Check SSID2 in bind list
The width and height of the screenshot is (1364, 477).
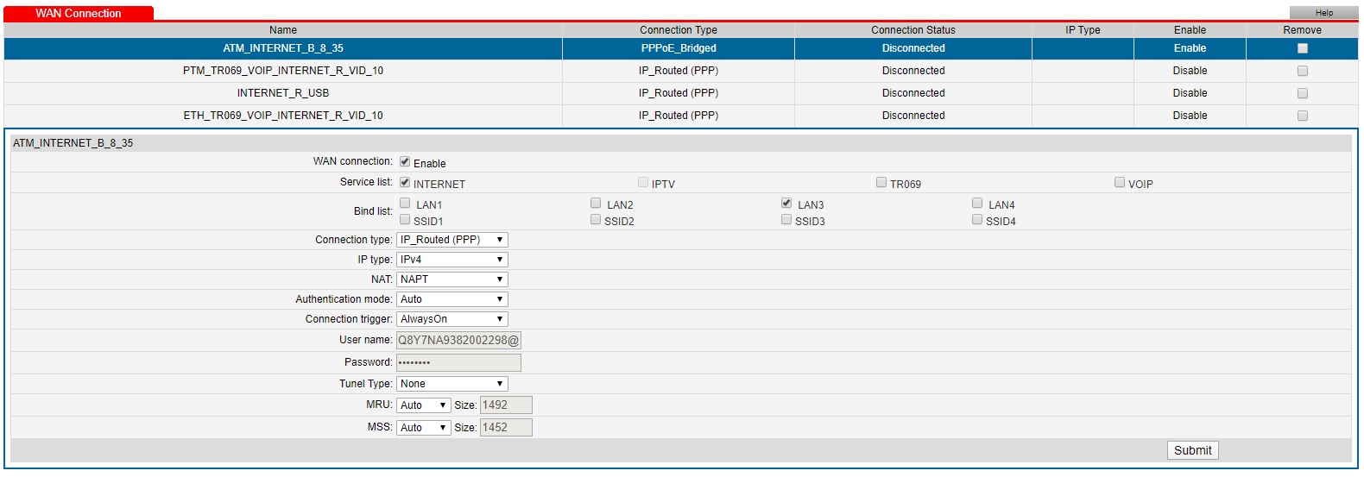point(596,219)
